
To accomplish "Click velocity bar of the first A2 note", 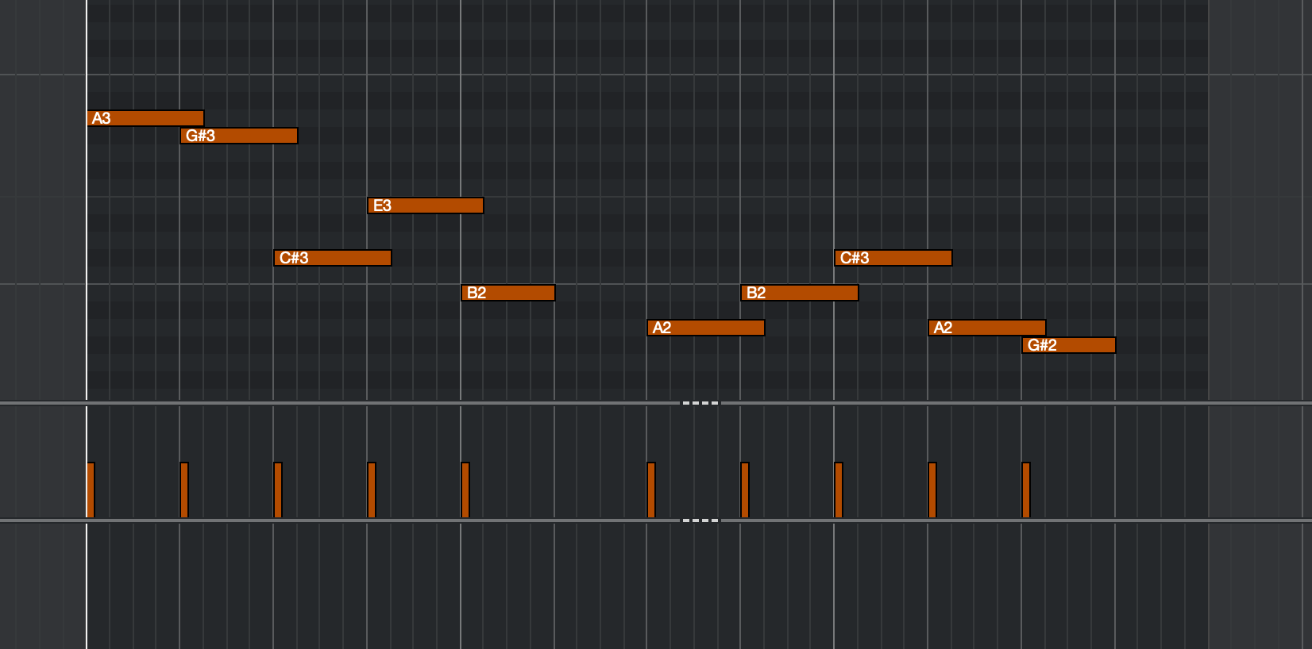I will [651, 490].
